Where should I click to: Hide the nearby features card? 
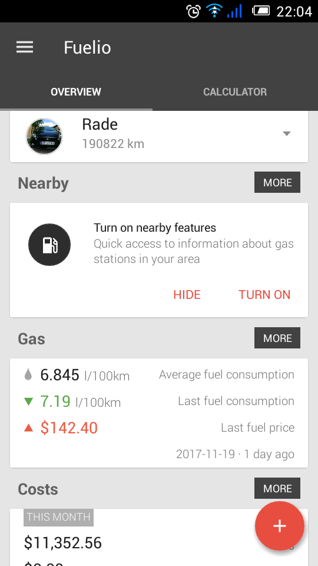pos(187,295)
